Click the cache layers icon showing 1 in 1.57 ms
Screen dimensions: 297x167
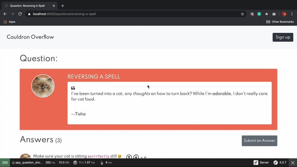[75, 163]
